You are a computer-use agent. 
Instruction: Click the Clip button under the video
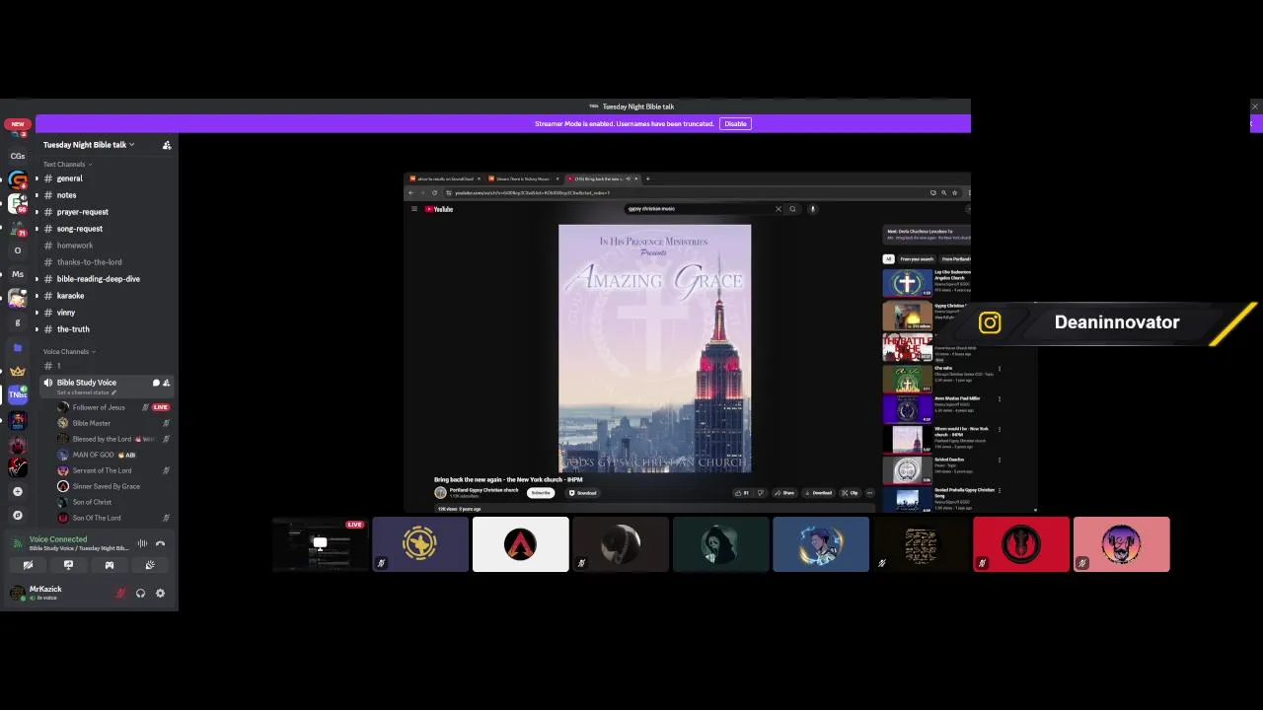tap(850, 493)
